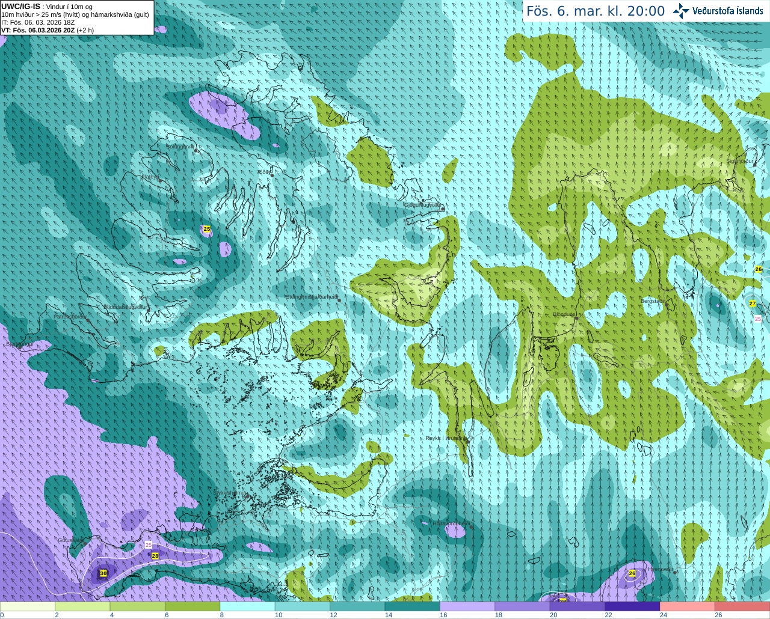The width and height of the screenshot is (770, 619).
Task: Click the yellow gust marker 28 on Snæfellsnes
Action: click(x=155, y=556)
